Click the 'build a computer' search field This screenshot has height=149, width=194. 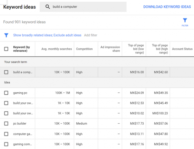[83, 7]
